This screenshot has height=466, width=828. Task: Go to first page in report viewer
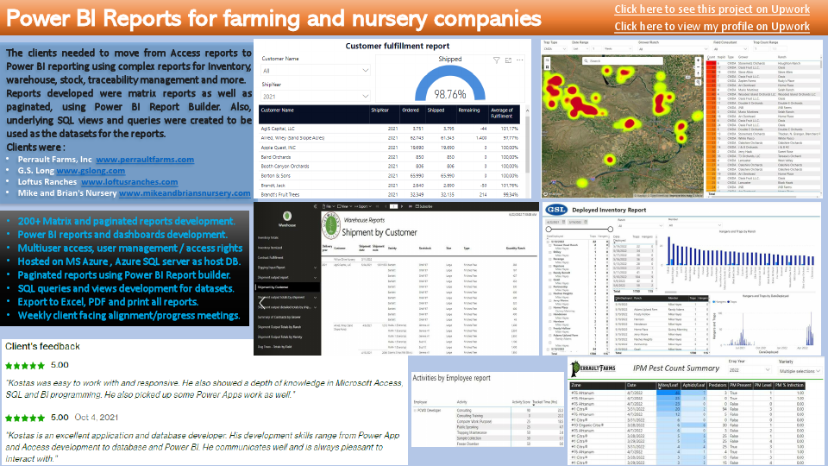click(x=377, y=206)
